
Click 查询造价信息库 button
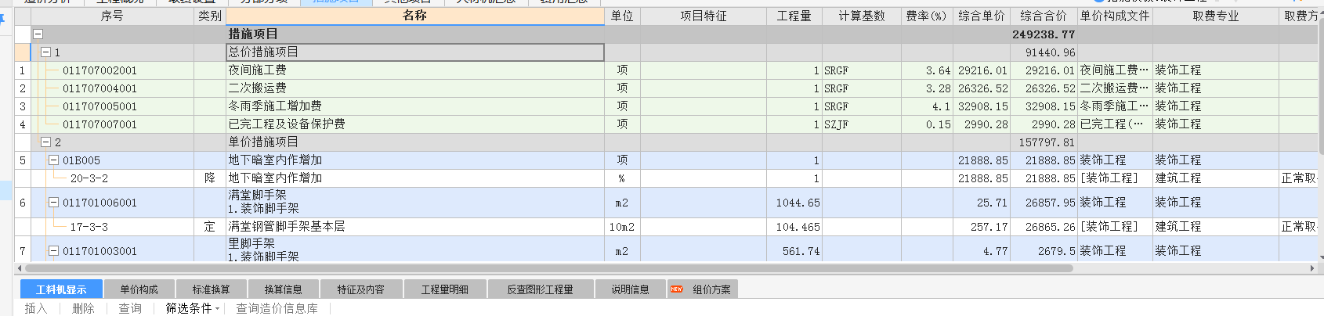[277, 308]
